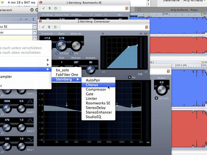This screenshot has width=207, height=155.
Task: Choose StudioEQ from the Steinberg submenu
Action: 98,117
